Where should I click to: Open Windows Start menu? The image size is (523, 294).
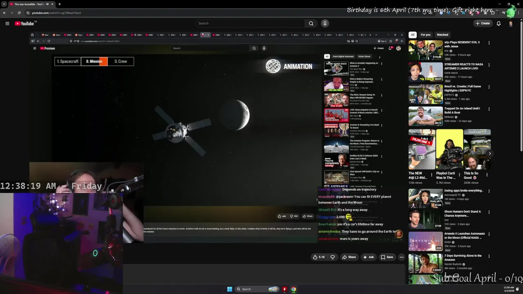click(x=230, y=289)
